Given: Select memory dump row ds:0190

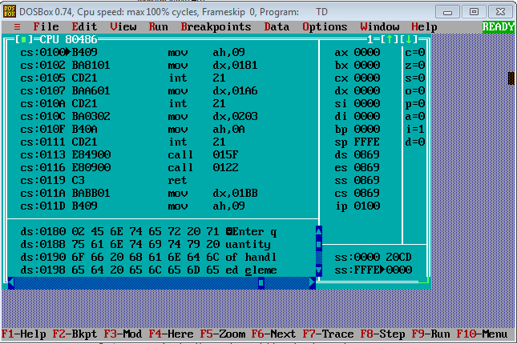Looking at the screenshot, I should 148,258.
